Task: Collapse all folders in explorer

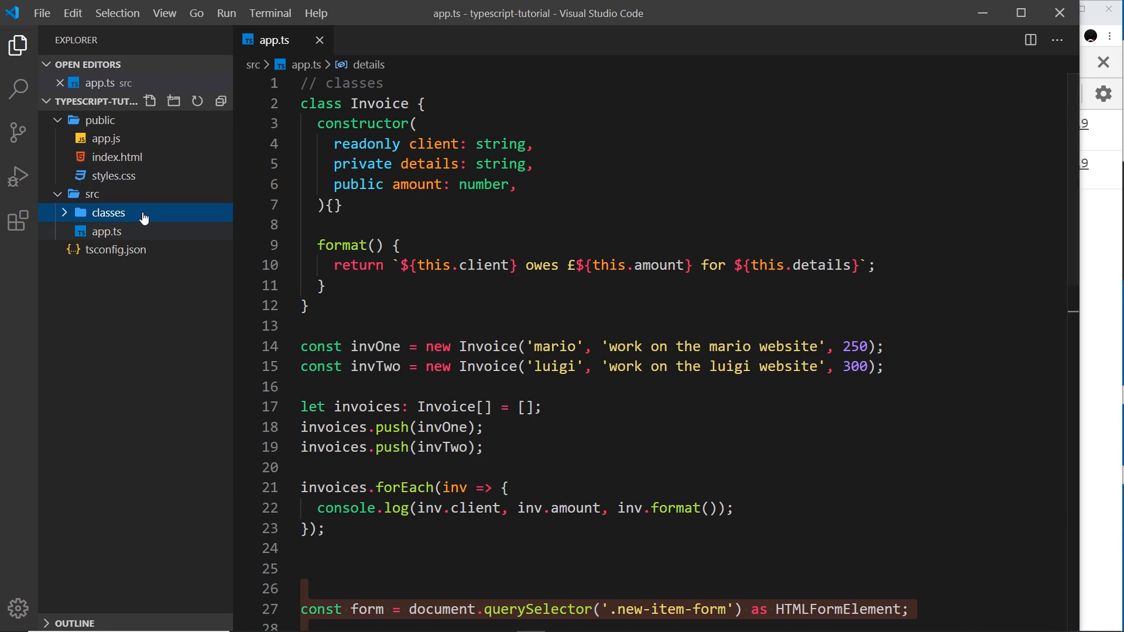Action: click(221, 101)
